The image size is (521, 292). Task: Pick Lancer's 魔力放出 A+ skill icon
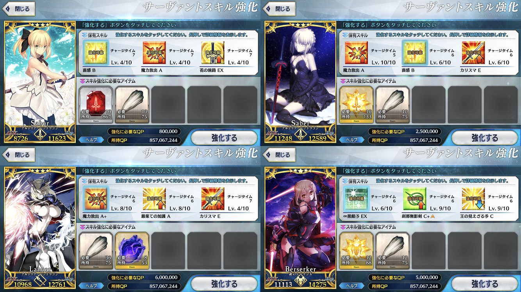pos(95,199)
